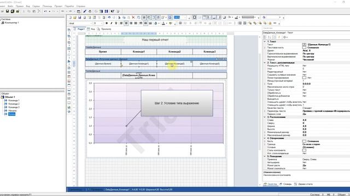Click the component selector field above properties
Screen dimensions: 350x196
[306, 33]
